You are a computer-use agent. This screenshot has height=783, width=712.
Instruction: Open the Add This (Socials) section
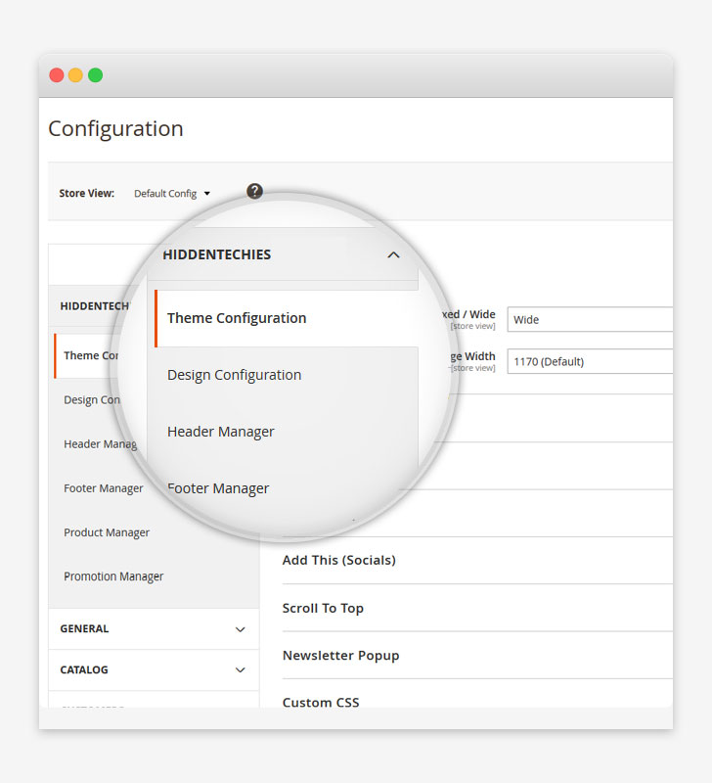coord(338,560)
